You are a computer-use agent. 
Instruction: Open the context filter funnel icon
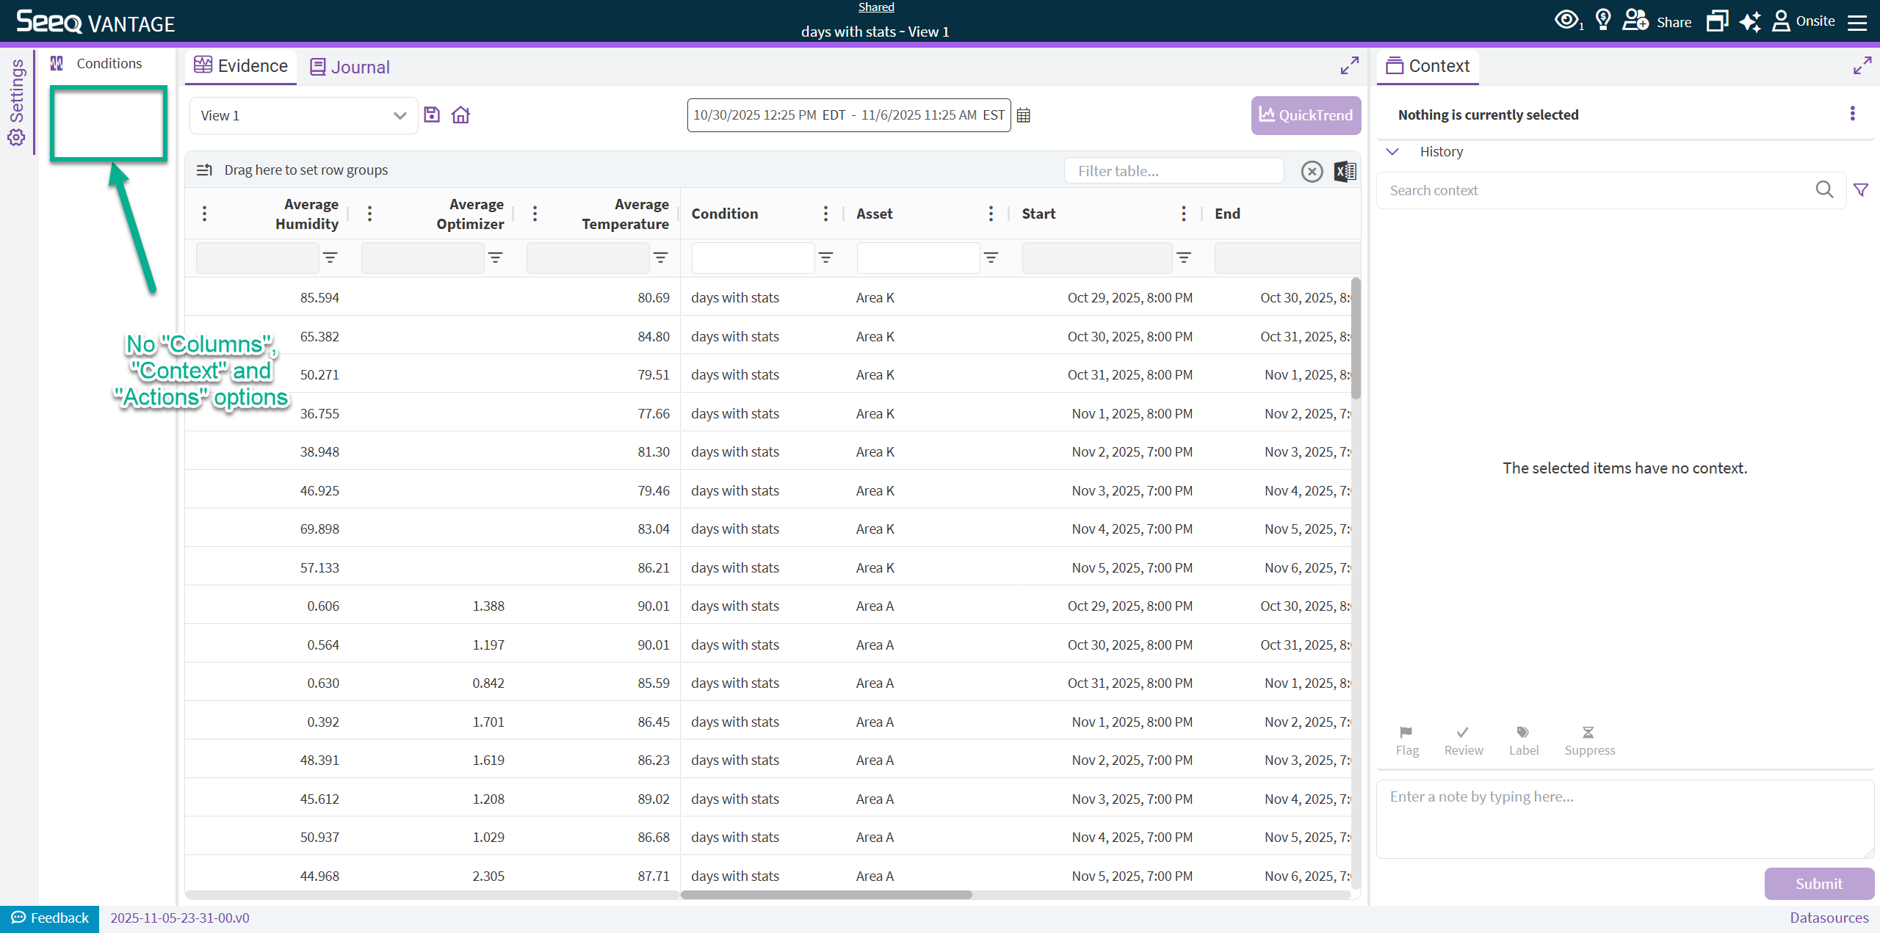click(1861, 190)
